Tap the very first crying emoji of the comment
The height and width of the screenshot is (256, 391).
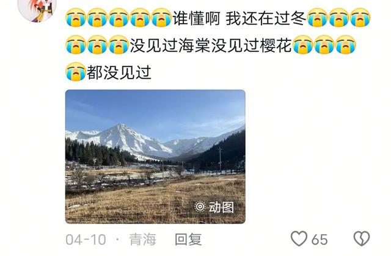point(76,18)
